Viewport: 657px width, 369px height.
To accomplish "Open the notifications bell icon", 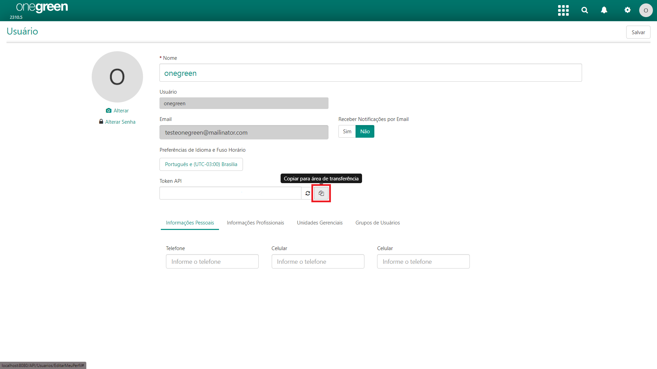I will click(x=604, y=10).
